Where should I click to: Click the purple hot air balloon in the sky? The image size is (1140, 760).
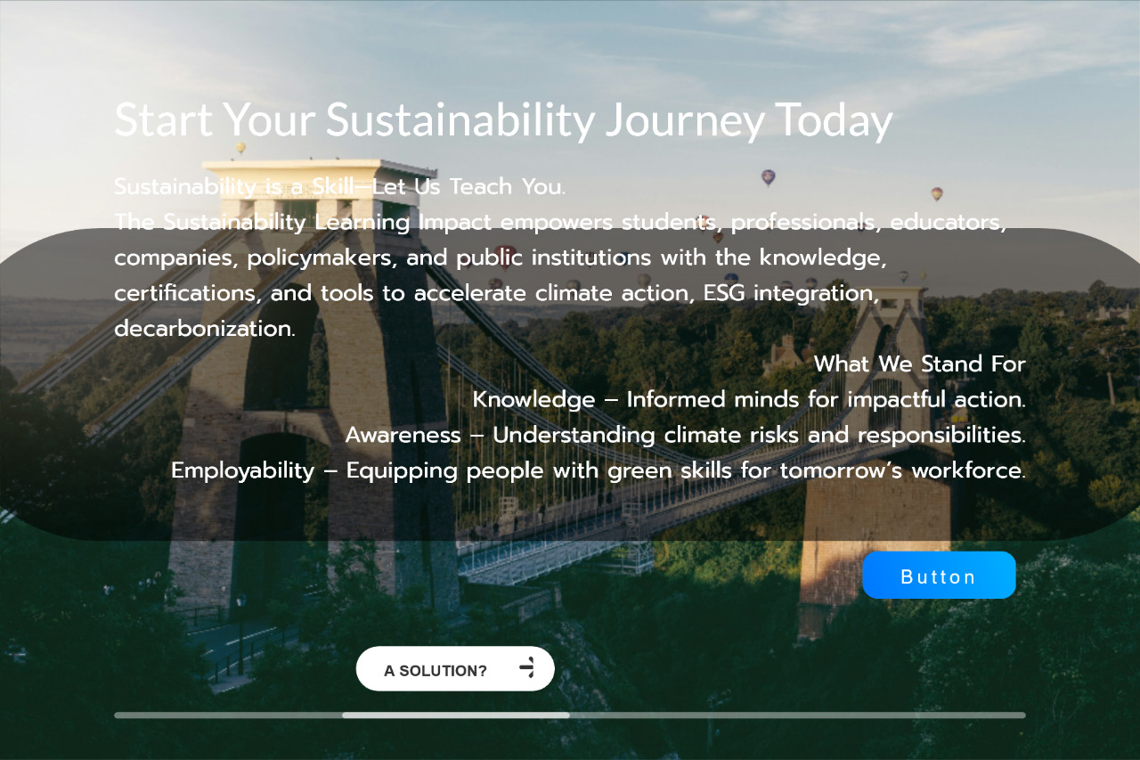[768, 177]
